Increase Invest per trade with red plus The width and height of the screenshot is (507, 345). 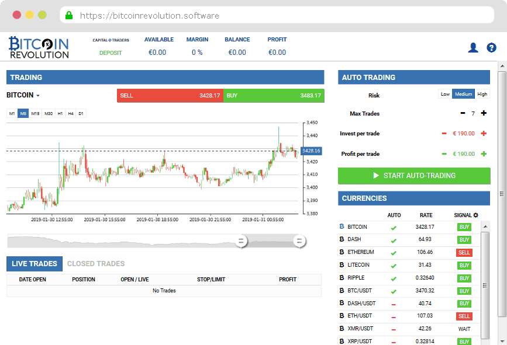tap(484, 133)
